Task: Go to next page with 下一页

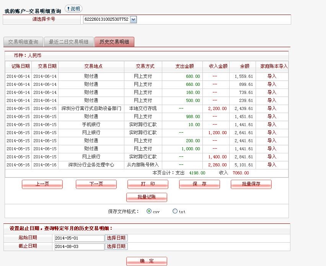Action: coord(96,184)
